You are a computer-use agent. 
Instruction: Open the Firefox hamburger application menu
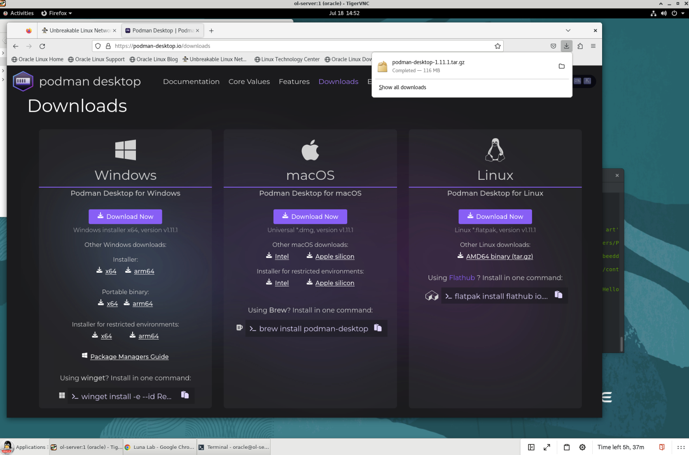click(x=593, y=46)
